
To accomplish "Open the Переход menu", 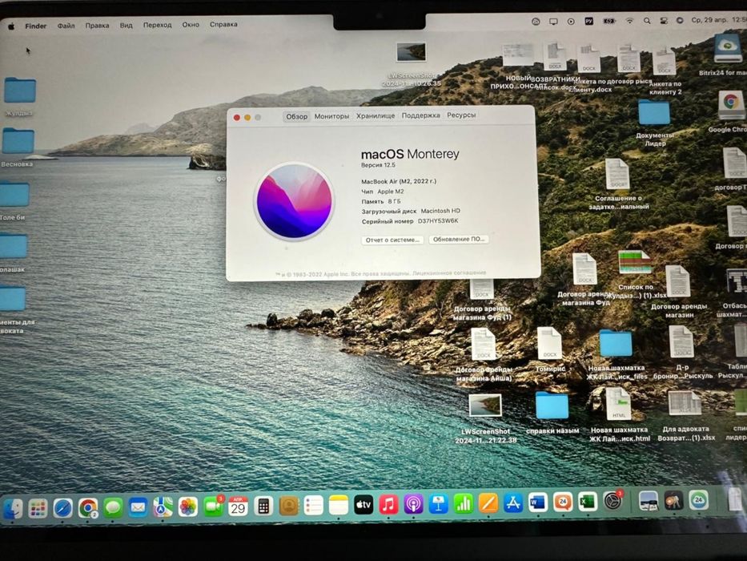I will click(x=157, y=25).
